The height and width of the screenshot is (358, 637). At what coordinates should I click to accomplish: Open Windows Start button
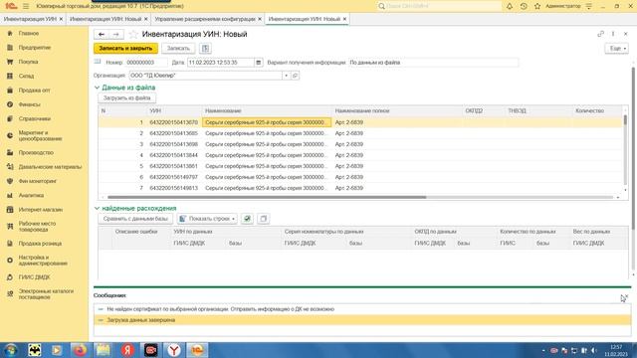click(x=11, y=350)
